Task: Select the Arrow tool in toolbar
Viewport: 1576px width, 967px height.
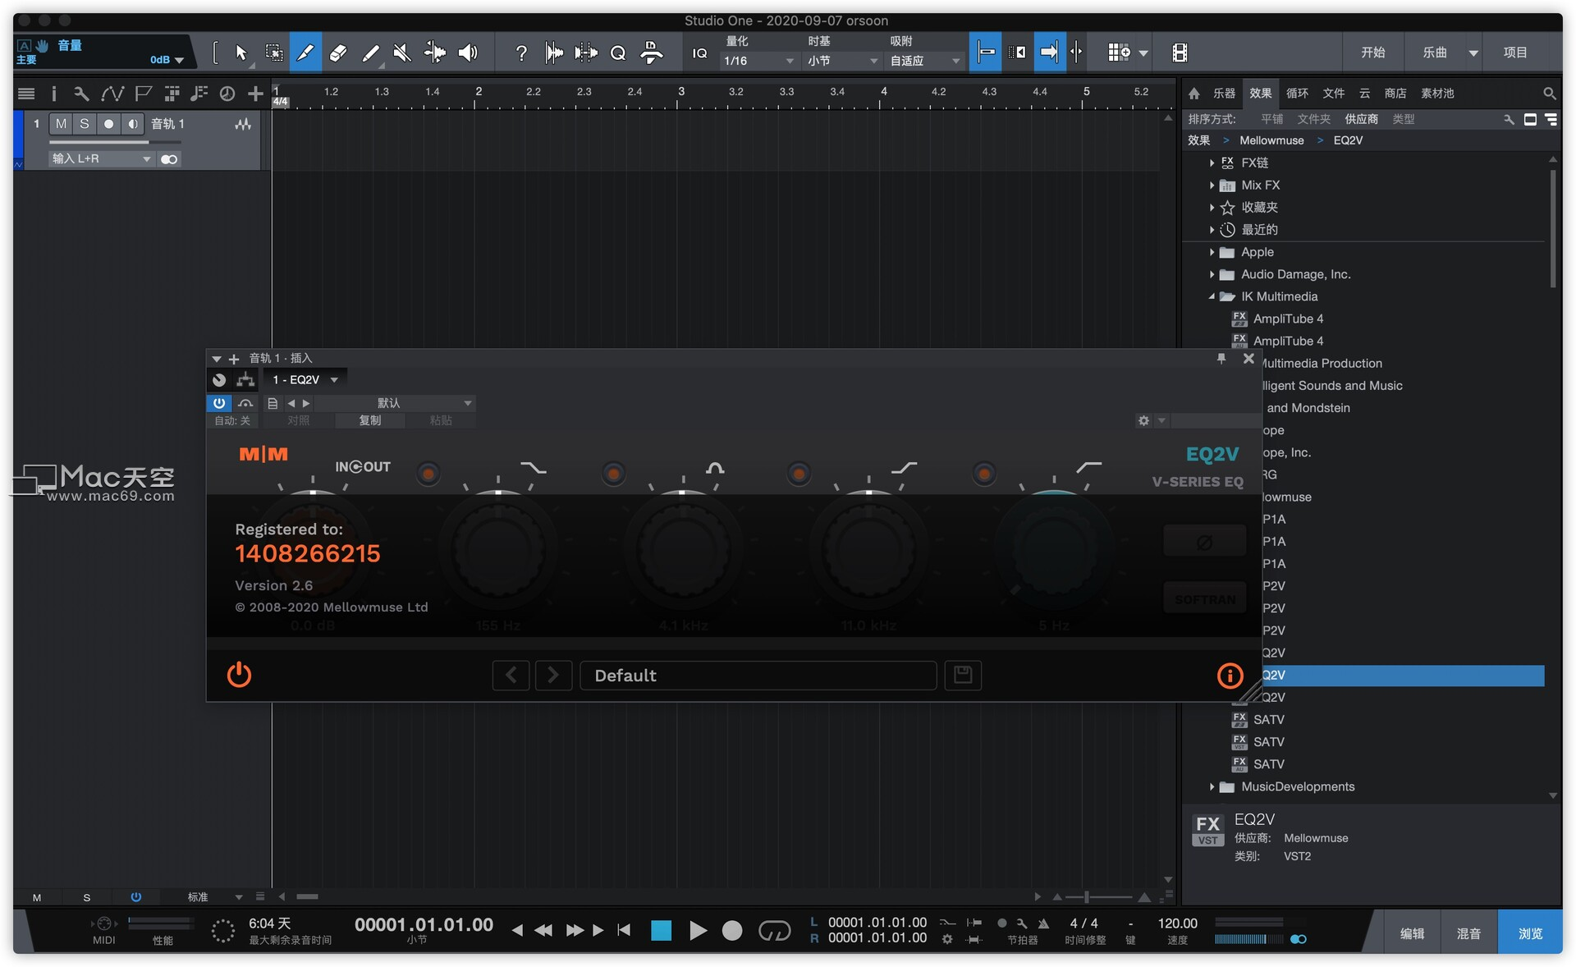Action: coord(241,53)
